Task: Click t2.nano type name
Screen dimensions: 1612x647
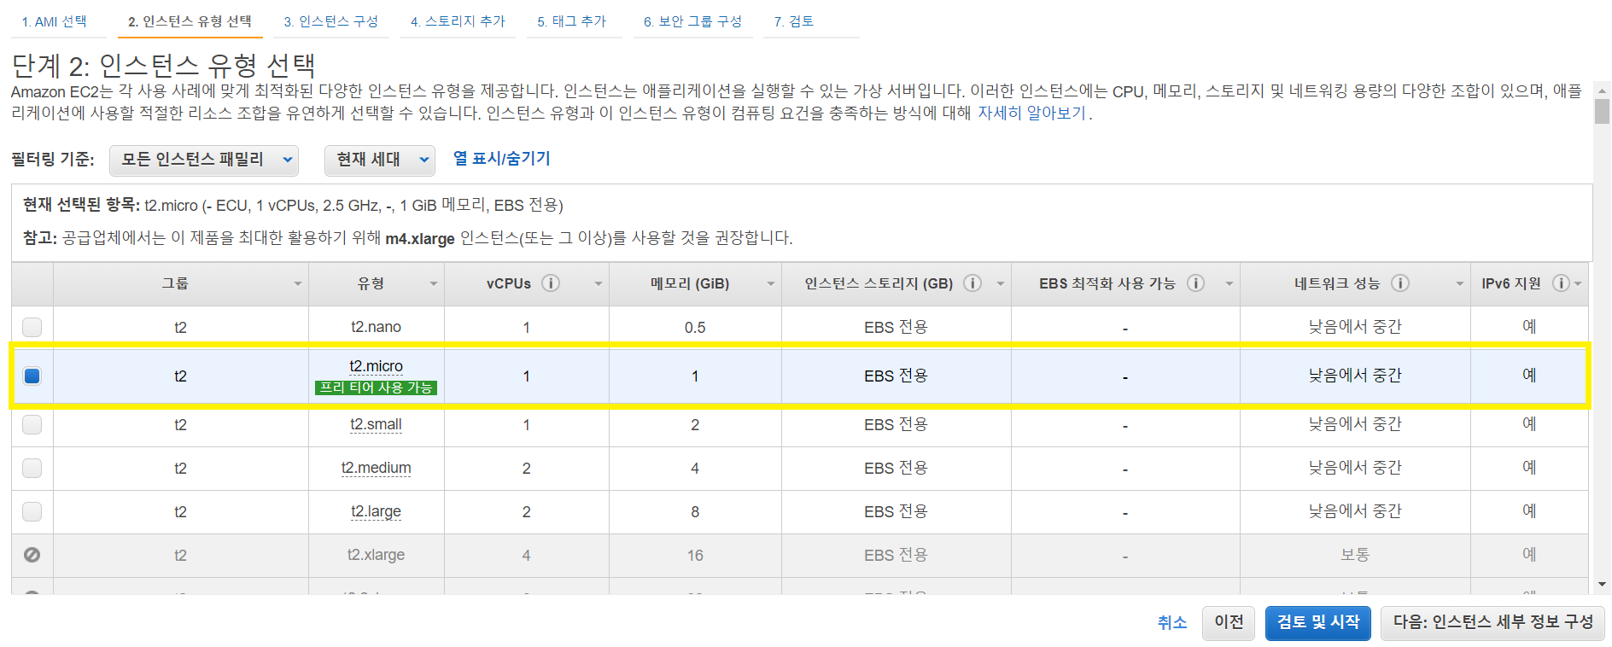Action: pyautogui.click(x=376, y=327)
